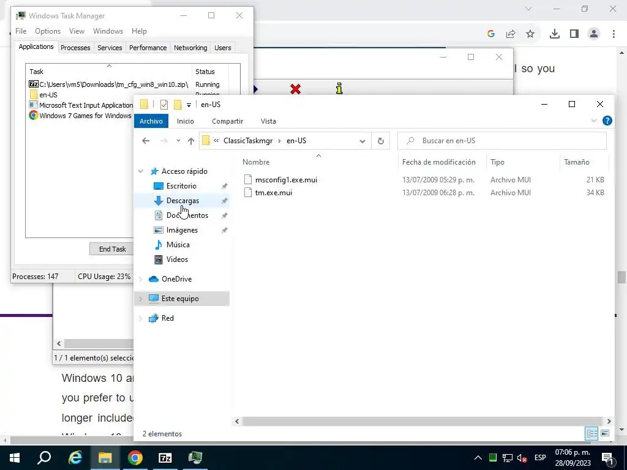Expand the address bar history dropdown

click(x=362, y=141)
